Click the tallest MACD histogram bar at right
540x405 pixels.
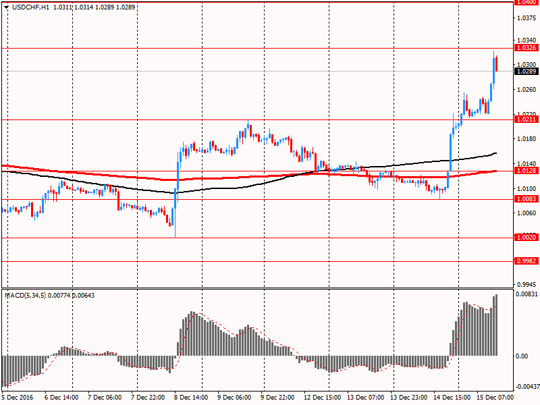(x=496, y=325)
